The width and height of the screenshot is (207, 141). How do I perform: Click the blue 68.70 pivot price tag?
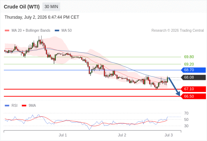pyautogui.click(x=193, y=70)
